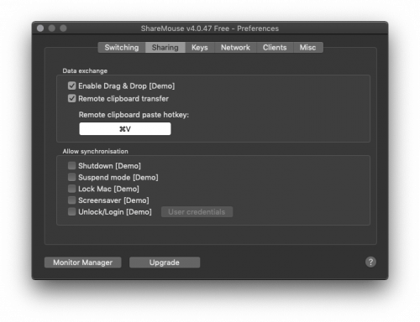Viewport: 420px width, 322px height.
Task: Uncheck Enable Drag & Drop checkbox
Action: [72, 86]
